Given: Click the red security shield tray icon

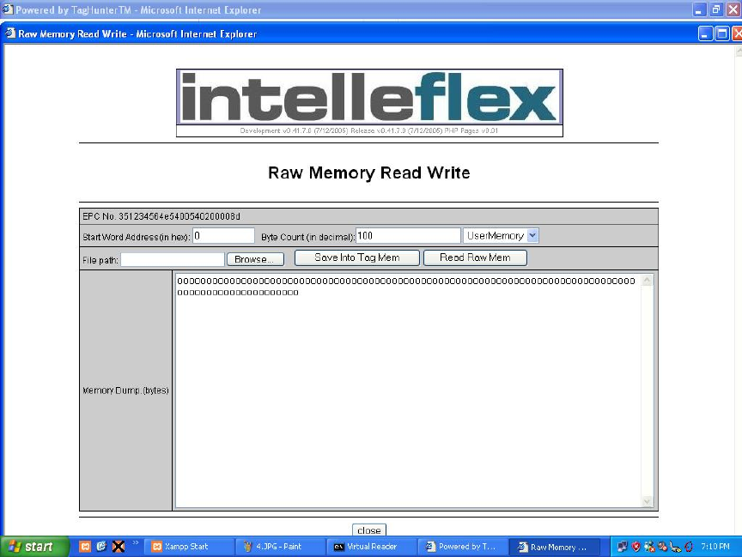Looking at the screenshot, I should click(x=636, y=547).
